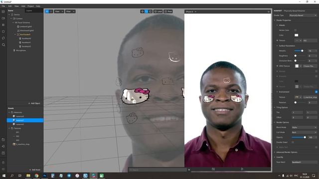Switch to the 2D viewport mode icon

point(51,11)
